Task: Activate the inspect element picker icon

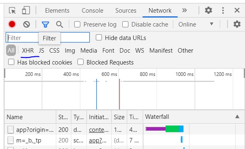Action: (12, 11)
